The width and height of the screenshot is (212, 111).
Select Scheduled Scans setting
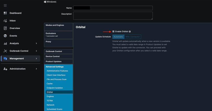[54, 109]
